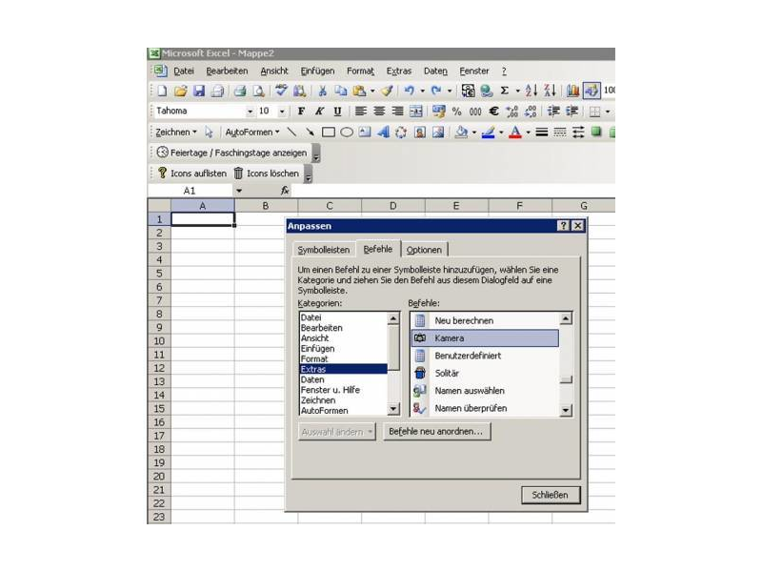Toggle the highlighted drawing toolbar button
The image size is (762, 572).
click(x=592, y=91)
